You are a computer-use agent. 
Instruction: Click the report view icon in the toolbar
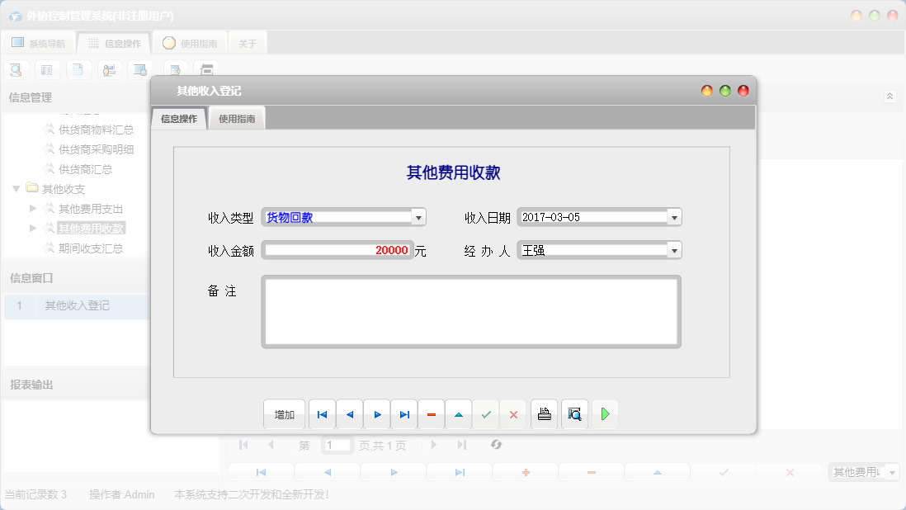(47, 69)
